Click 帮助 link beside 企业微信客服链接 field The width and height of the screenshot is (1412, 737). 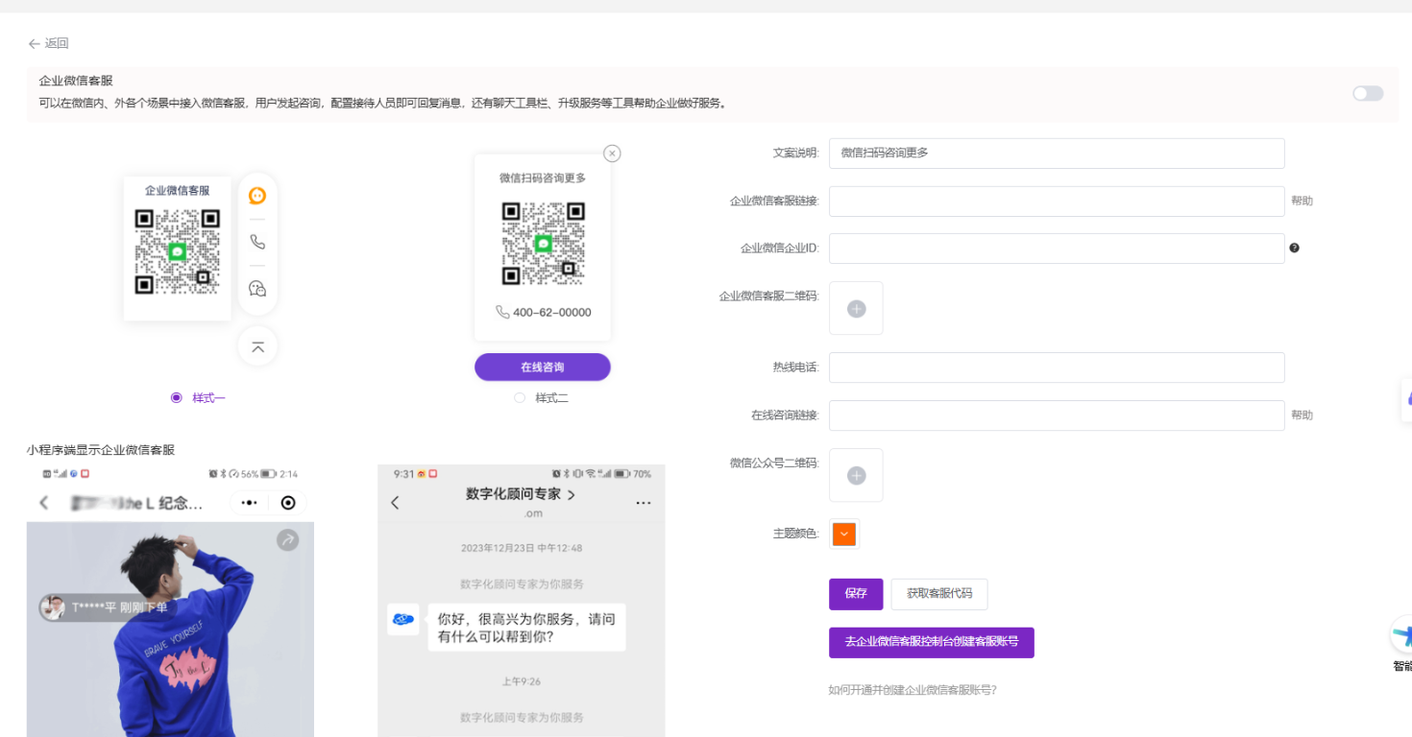click(1302, 201)
